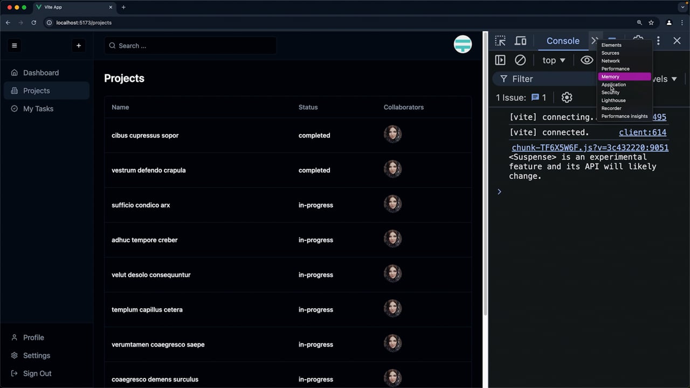This screenshot has width=690, height=388.
Task: Open the browser profile icon
Action: pos(669,23)
